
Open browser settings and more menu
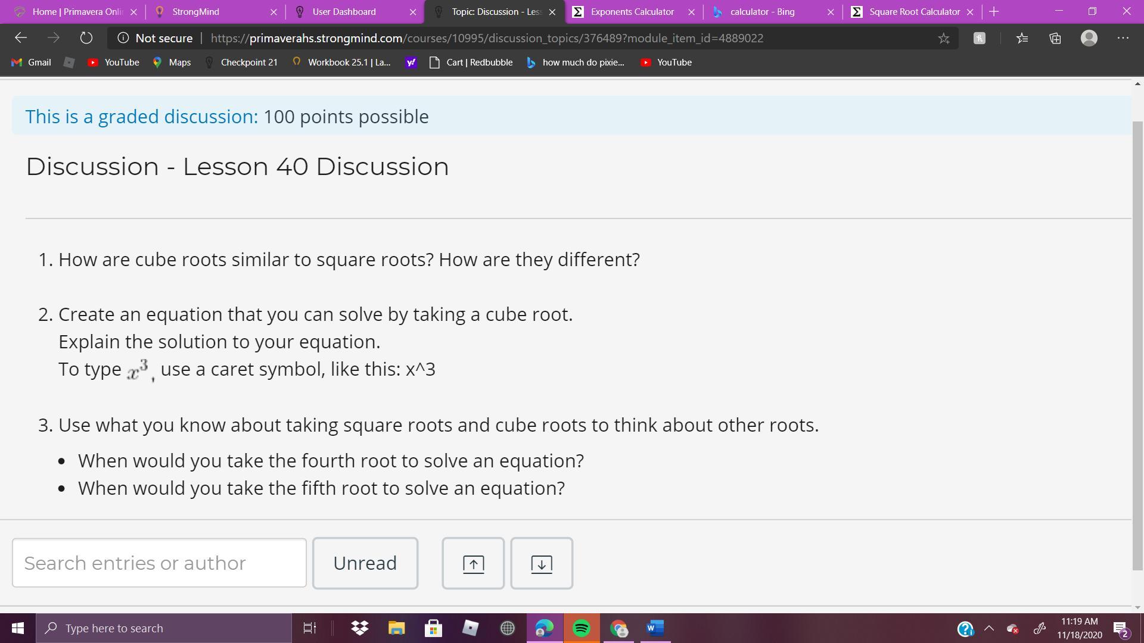pos(1123,38)
